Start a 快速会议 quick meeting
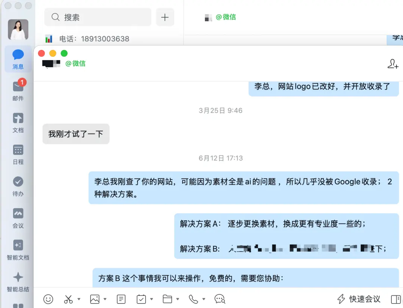403x308 pixels. point(359,299)
